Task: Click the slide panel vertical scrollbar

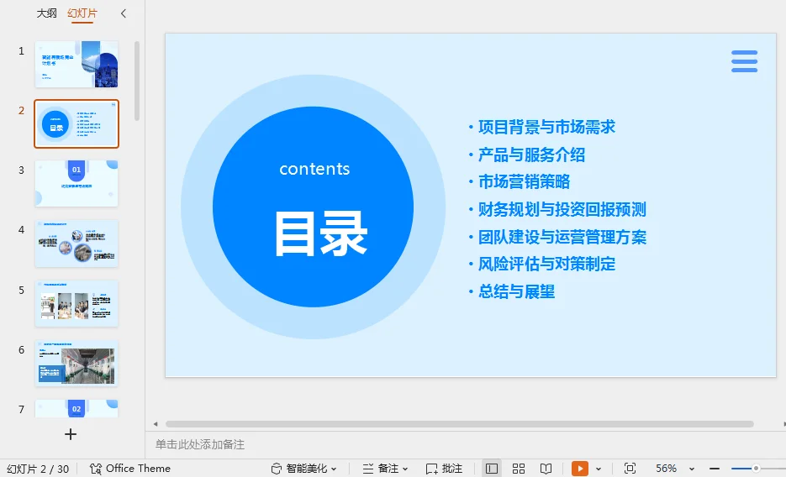Action: (x=137, y=81)
